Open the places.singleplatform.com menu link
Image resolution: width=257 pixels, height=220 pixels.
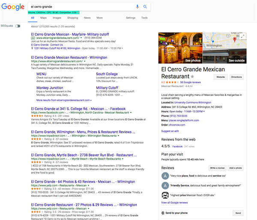[x=184, y=120]
